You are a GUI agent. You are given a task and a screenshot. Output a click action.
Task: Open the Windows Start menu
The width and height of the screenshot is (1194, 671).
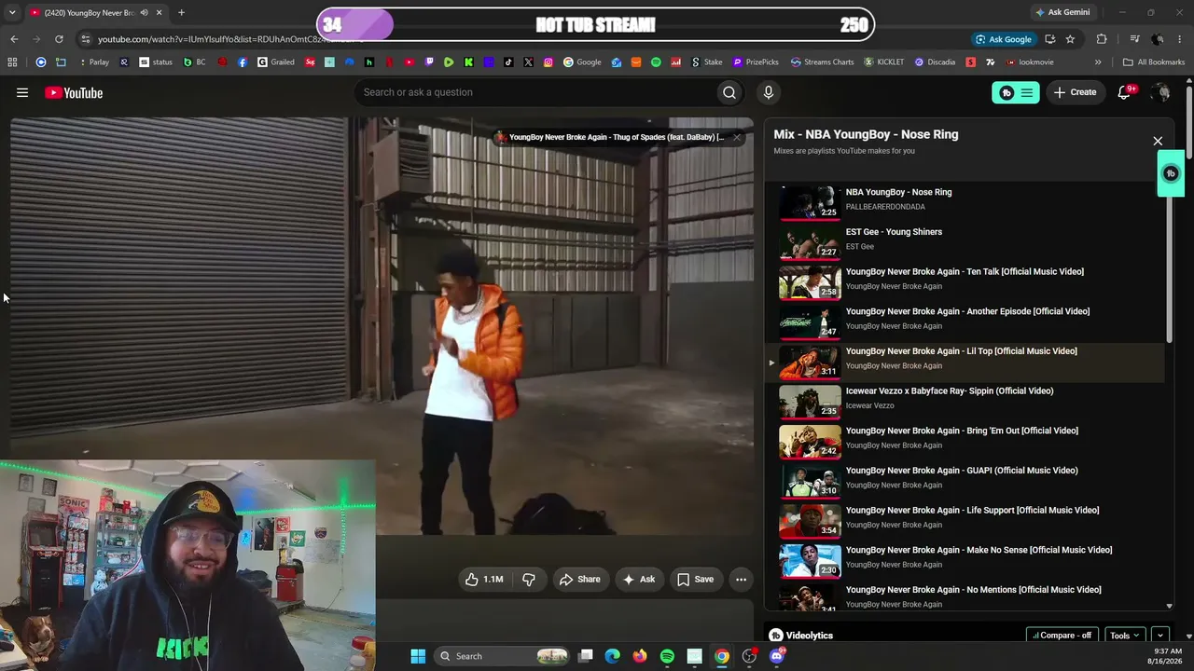click(x=418, y=656)
